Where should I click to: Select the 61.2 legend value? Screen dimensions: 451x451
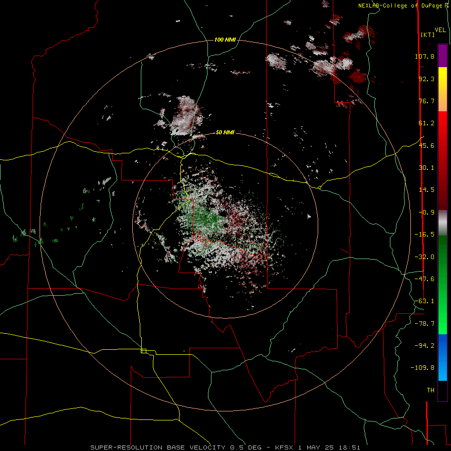426,123
